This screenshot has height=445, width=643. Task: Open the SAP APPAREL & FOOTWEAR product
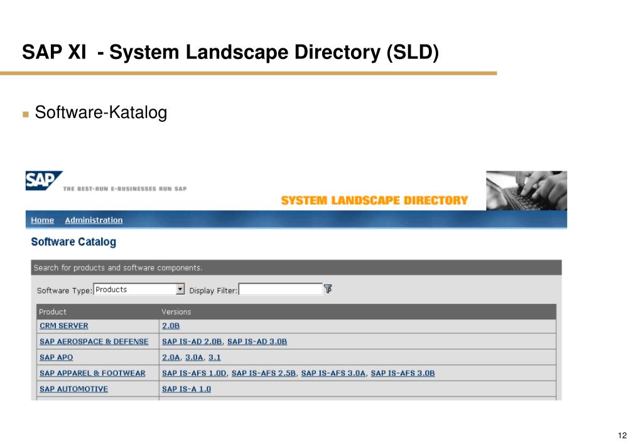[x=92, y=373]
